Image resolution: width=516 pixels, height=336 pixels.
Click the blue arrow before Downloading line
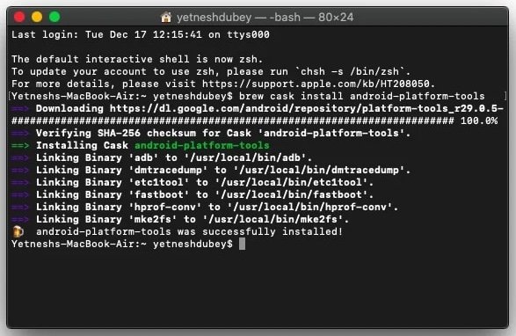[20, 108]
